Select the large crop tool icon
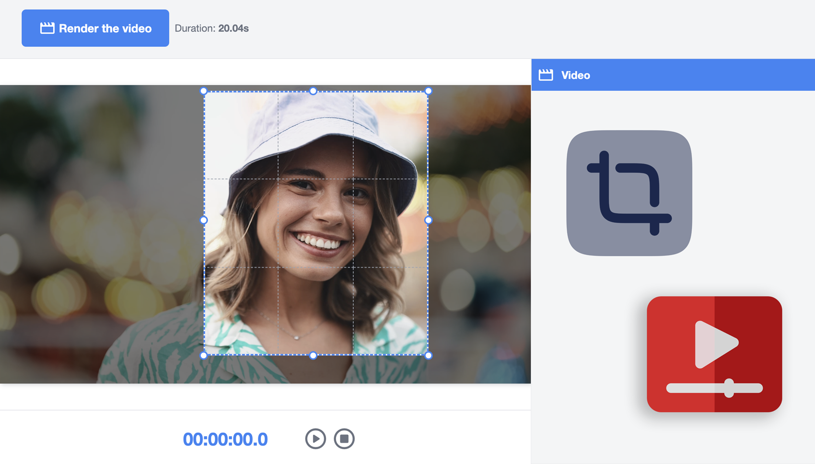Image resolution: width=815 pixels, height=464 pixels. click(x=629, y=193)
